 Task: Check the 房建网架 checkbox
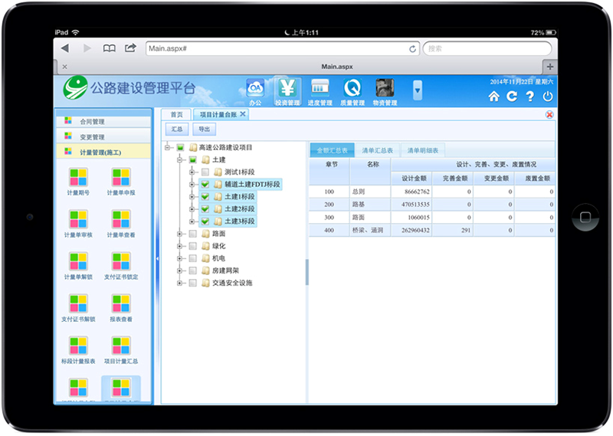[x=193, y=270]
